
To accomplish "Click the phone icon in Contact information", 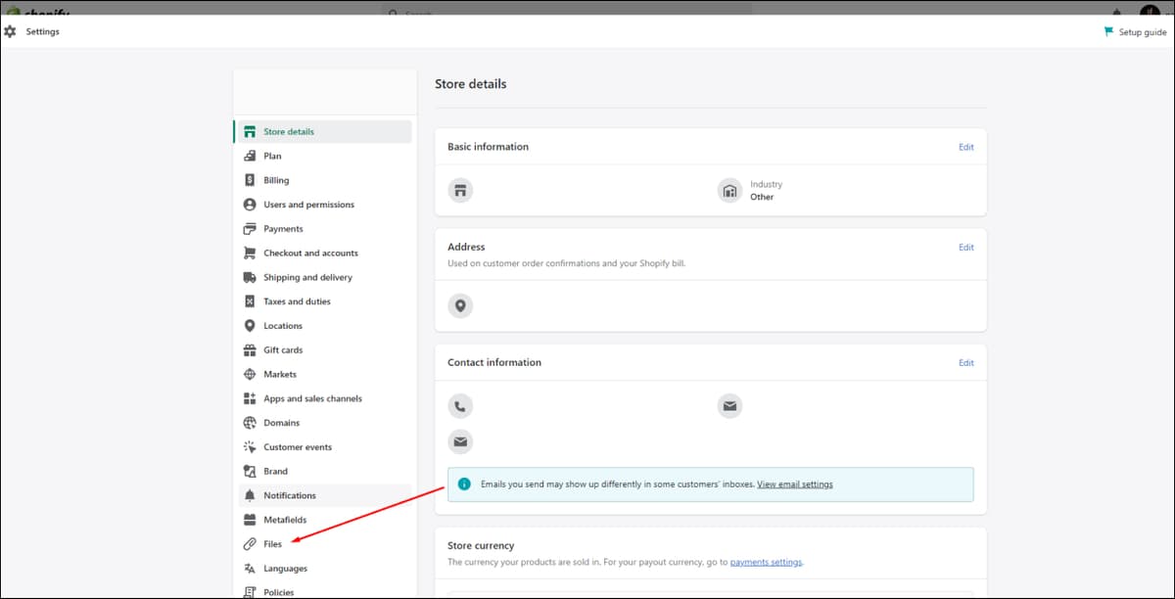I will point(460,406).
